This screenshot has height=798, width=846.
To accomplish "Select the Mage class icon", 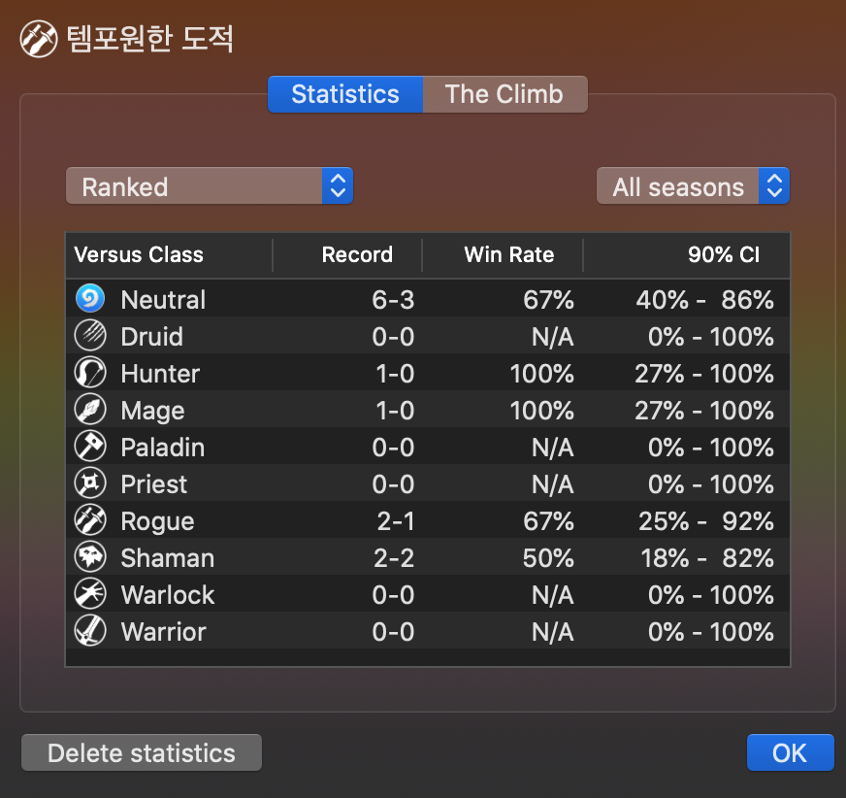I will click(90, 409).
